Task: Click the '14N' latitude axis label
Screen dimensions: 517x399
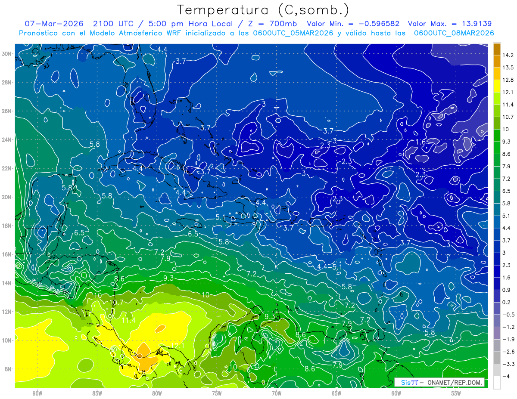Action: [x=7, y=283]
